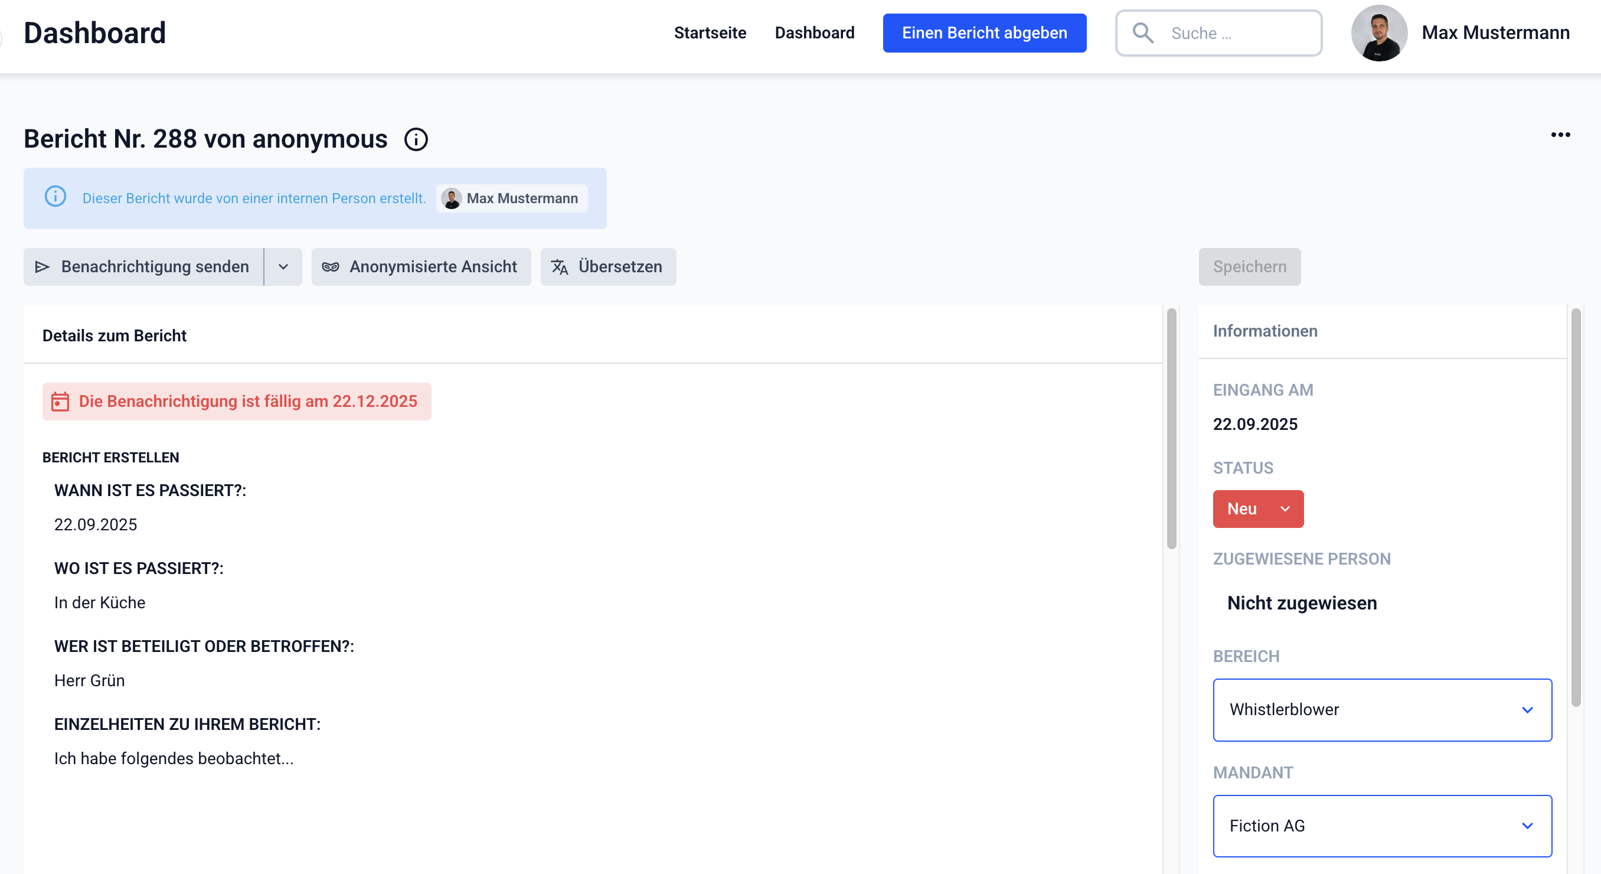Screen dimensions: 1601x874
Task: Go to Startseite in the top navigation
Action: (x=710, y=33)
